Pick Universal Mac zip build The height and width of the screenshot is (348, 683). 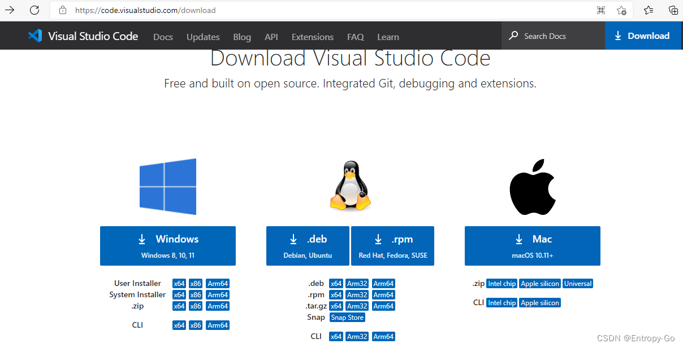coord(577,283)
